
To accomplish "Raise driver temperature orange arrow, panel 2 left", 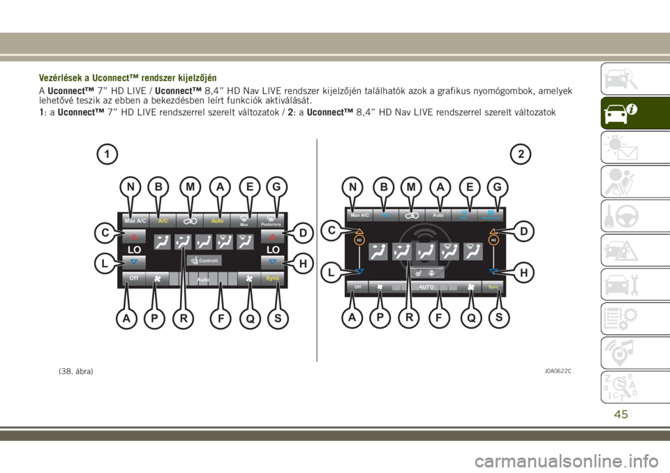I will tap(359, 232).
